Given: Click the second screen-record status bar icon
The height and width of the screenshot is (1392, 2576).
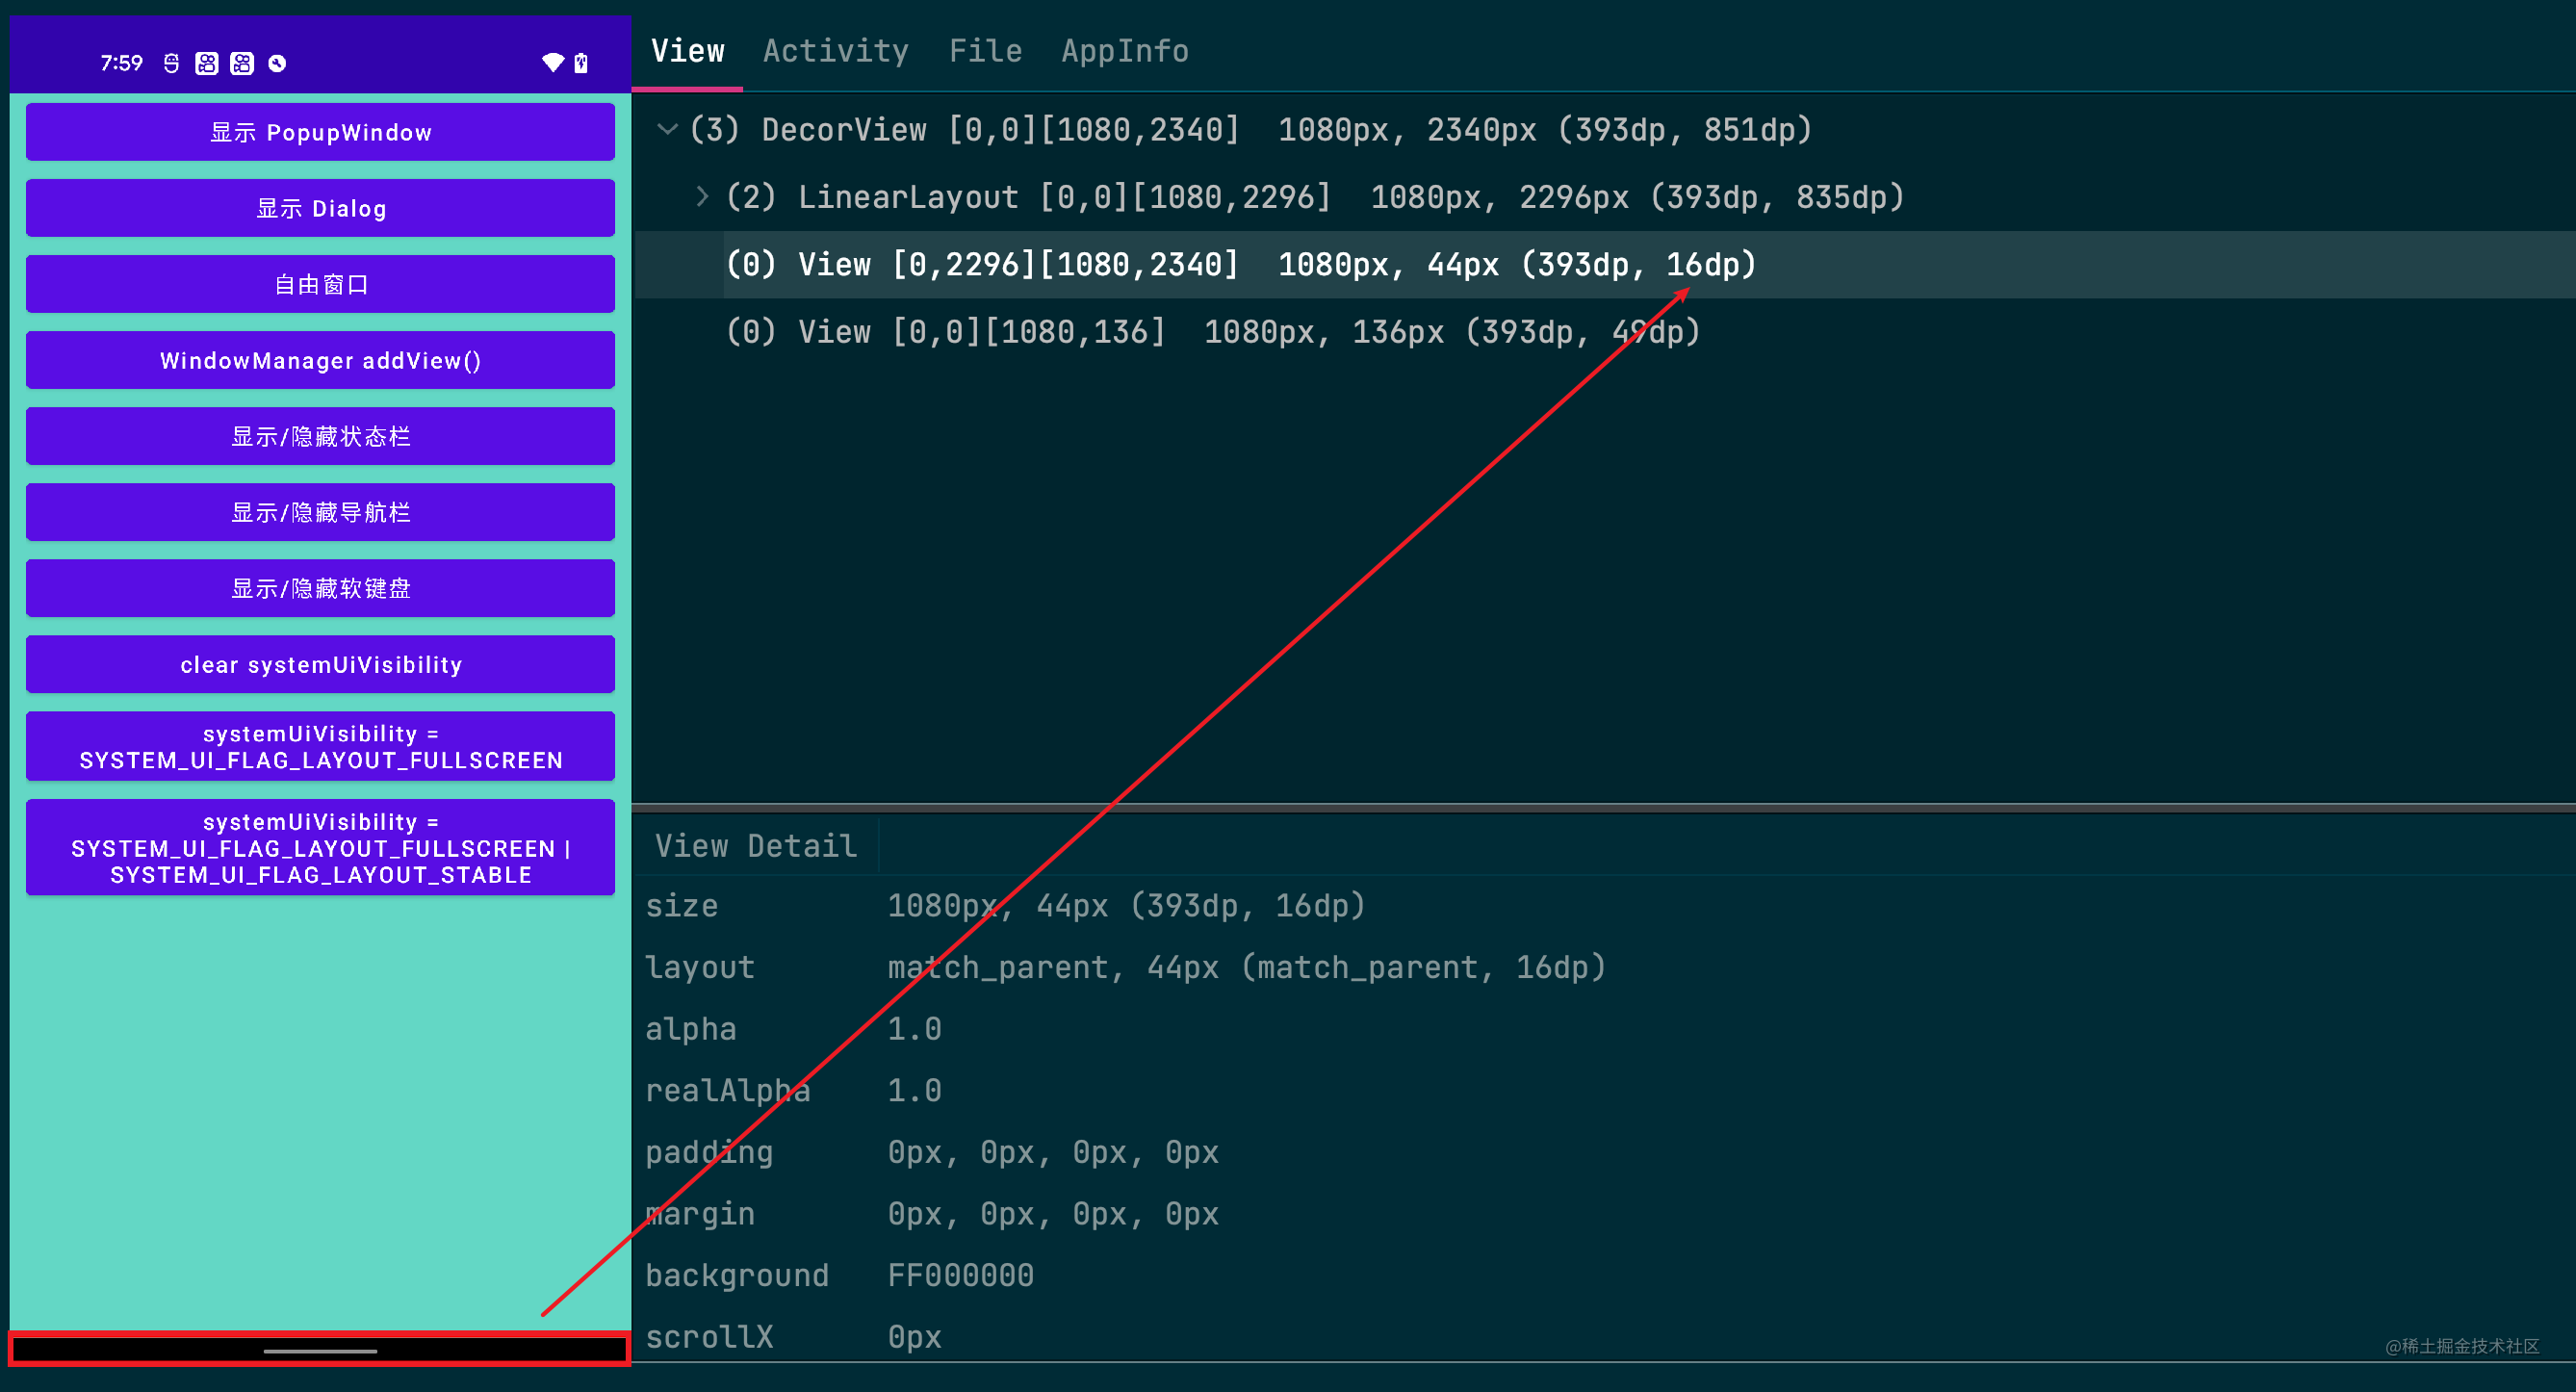Looking at the screenshot, I should [x=241, y=63].
